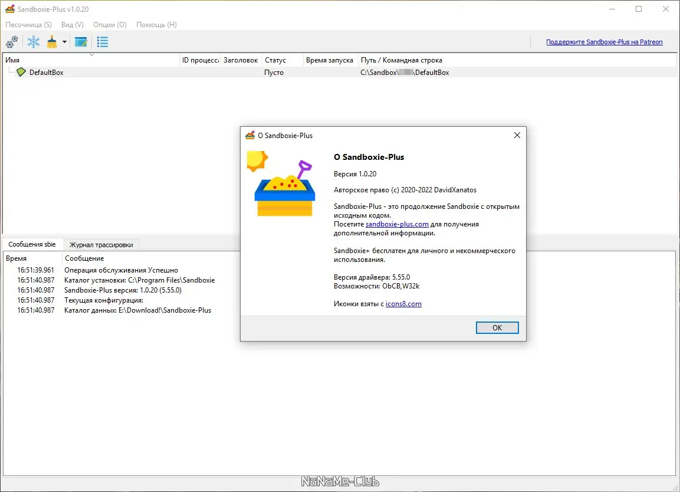Select the 'Sandboxie-Plus версия: 1.0.20' log row
Screen dimensions: 680x492
pyautogui.click(x=121, y=290)
